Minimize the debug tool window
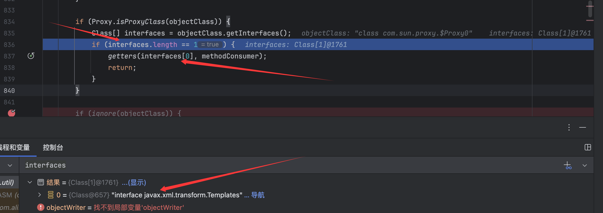603x213 pixels. pos(583,127)
